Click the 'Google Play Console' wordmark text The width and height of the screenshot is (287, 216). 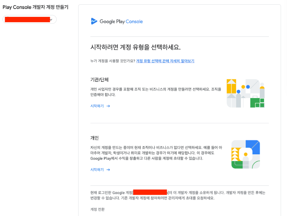(121, 21)
